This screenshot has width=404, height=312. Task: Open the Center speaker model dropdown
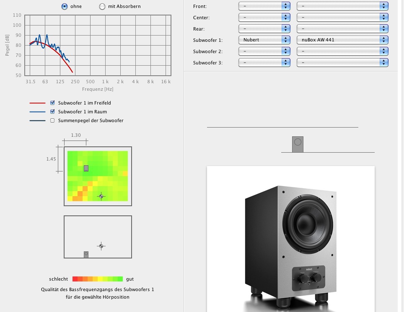pyautogui.click(x=342, y=17)
